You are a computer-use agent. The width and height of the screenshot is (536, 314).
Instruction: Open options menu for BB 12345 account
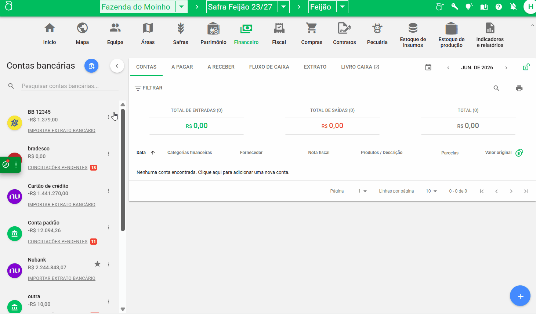pyautogui.click(x=109, y=117)
